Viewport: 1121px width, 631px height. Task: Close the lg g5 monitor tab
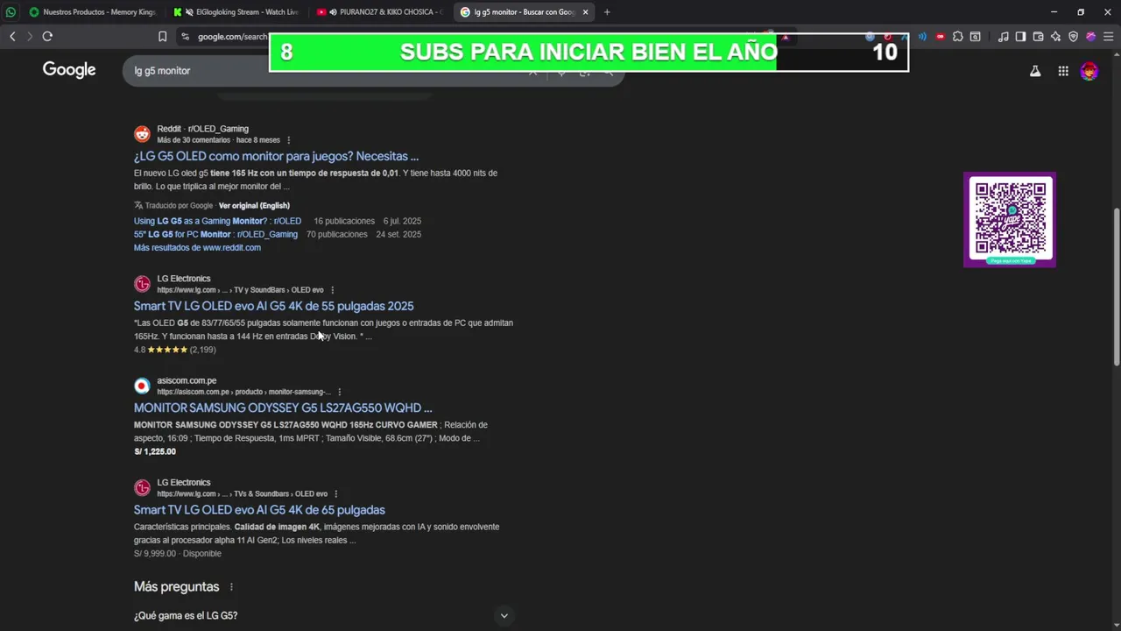coord(585,12)
